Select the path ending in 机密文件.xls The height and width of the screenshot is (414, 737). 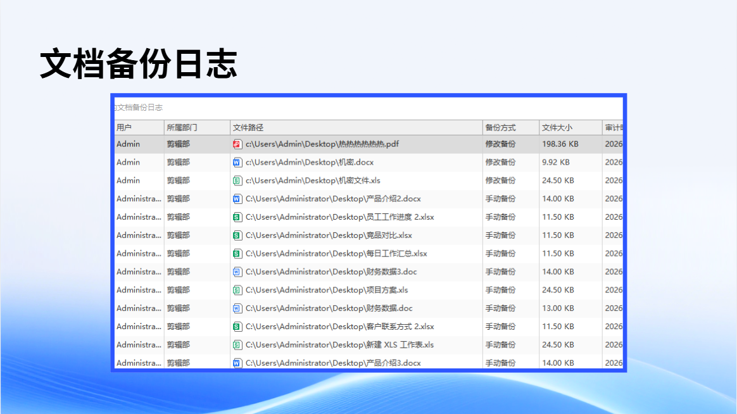point(313,180)
